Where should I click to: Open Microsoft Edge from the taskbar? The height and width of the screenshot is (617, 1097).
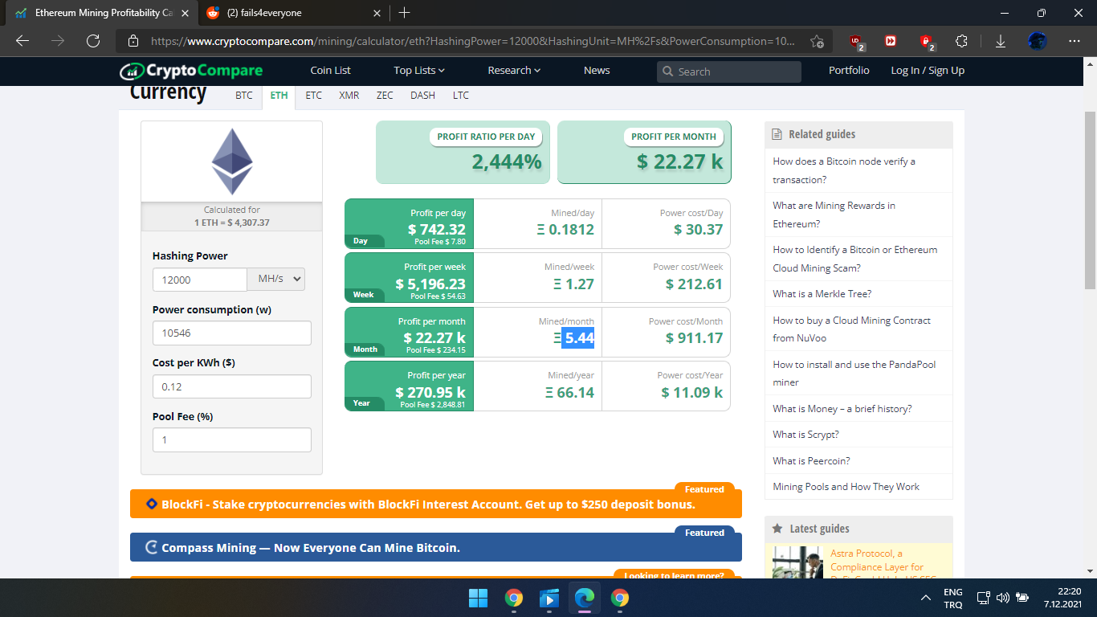[584, 598]
